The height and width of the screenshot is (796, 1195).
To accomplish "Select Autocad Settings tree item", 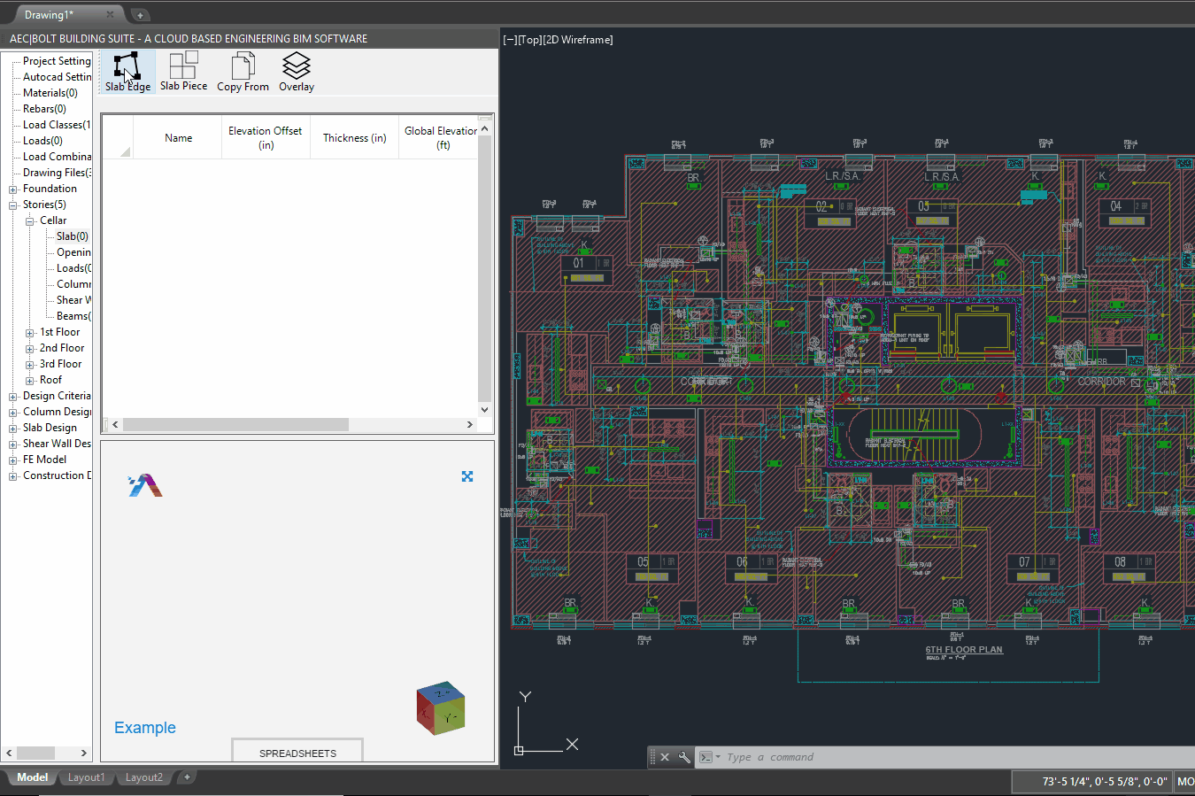I will (x=57, y=77).
